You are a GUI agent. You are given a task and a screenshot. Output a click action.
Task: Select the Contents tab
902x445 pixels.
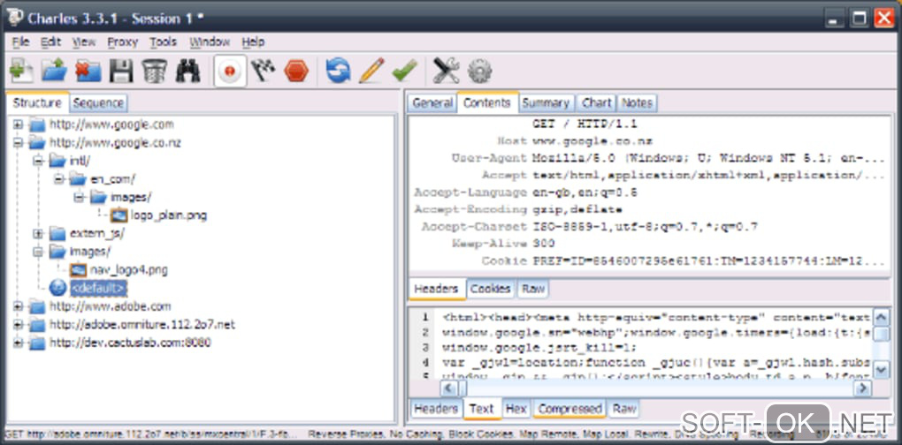487,103
